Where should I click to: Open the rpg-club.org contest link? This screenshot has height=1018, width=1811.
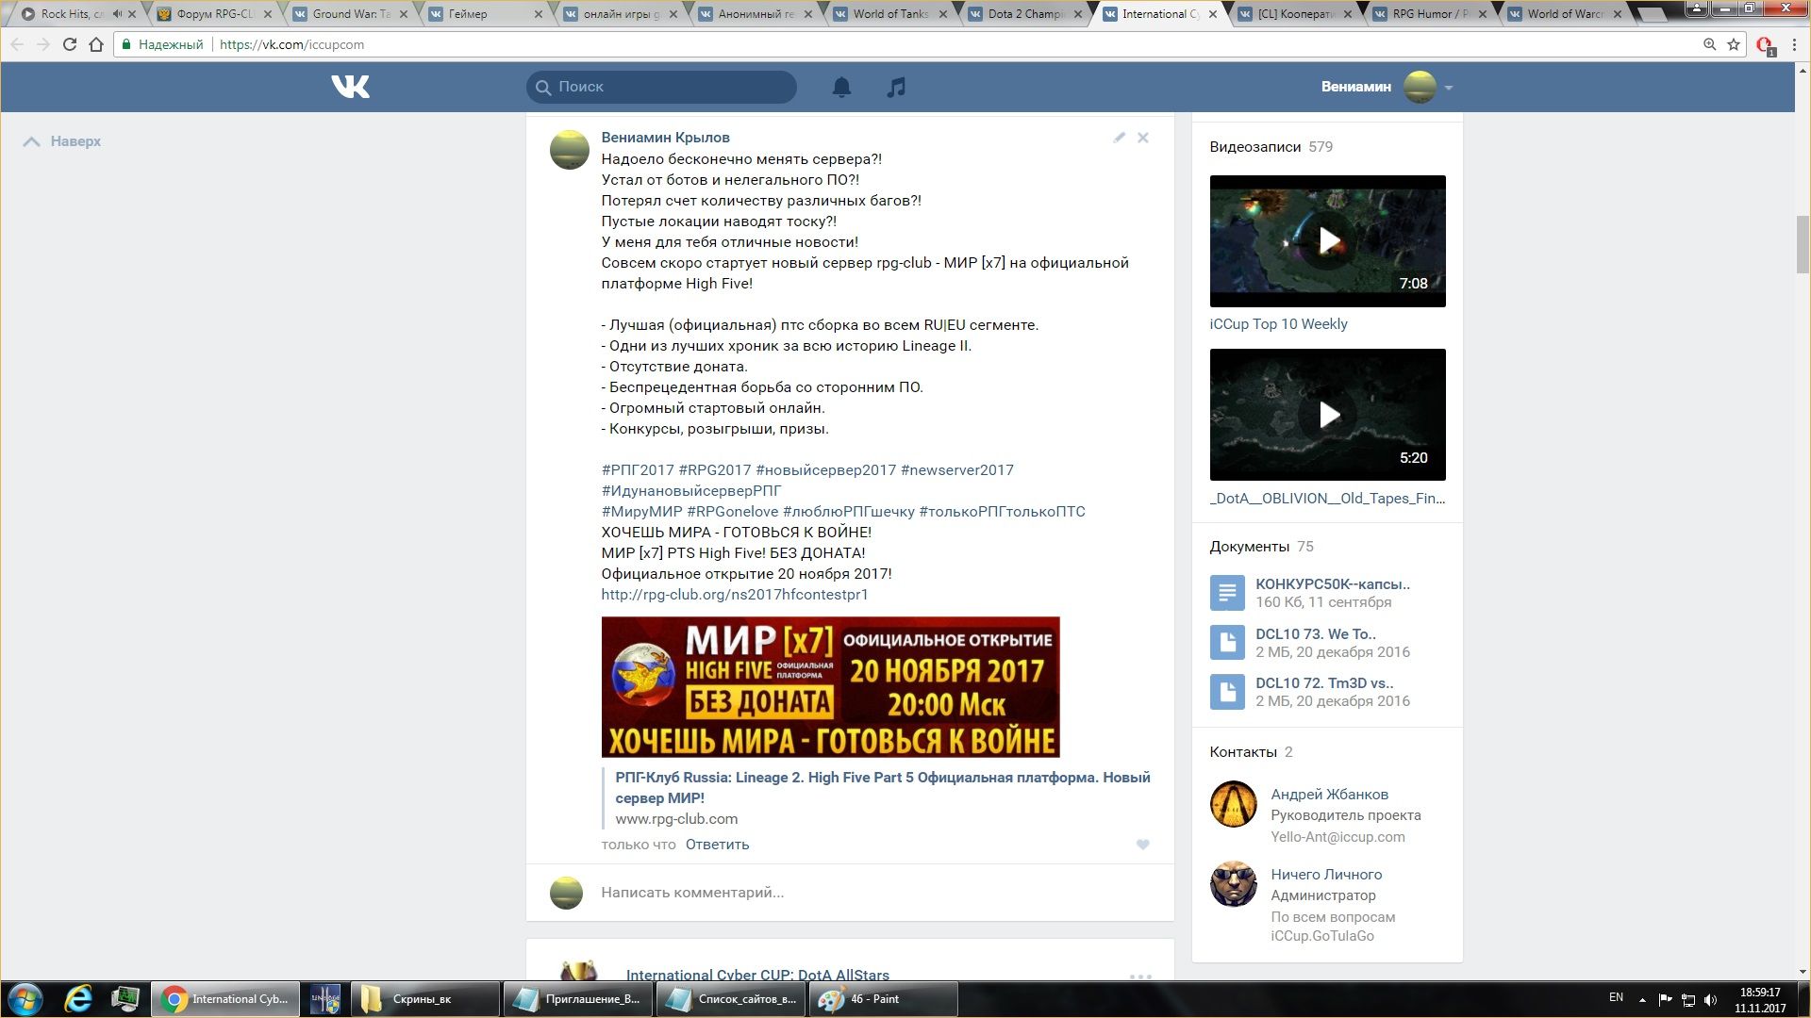[x=734, y=595]
